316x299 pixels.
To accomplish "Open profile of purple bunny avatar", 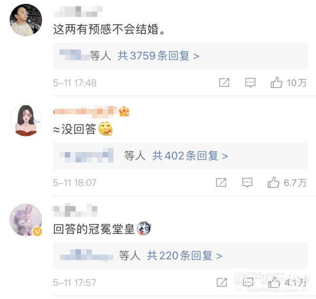I will point(26,220).
